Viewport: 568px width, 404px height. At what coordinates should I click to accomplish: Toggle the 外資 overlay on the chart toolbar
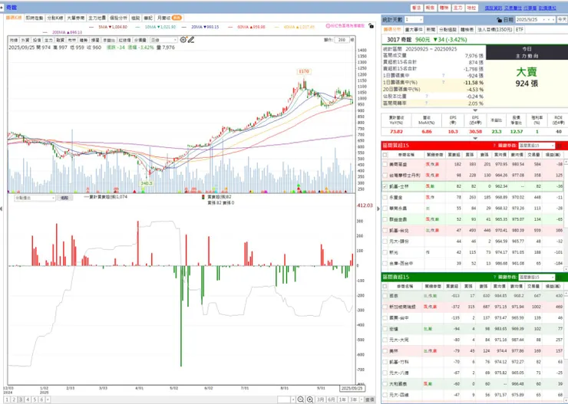[x=25, y=40]
